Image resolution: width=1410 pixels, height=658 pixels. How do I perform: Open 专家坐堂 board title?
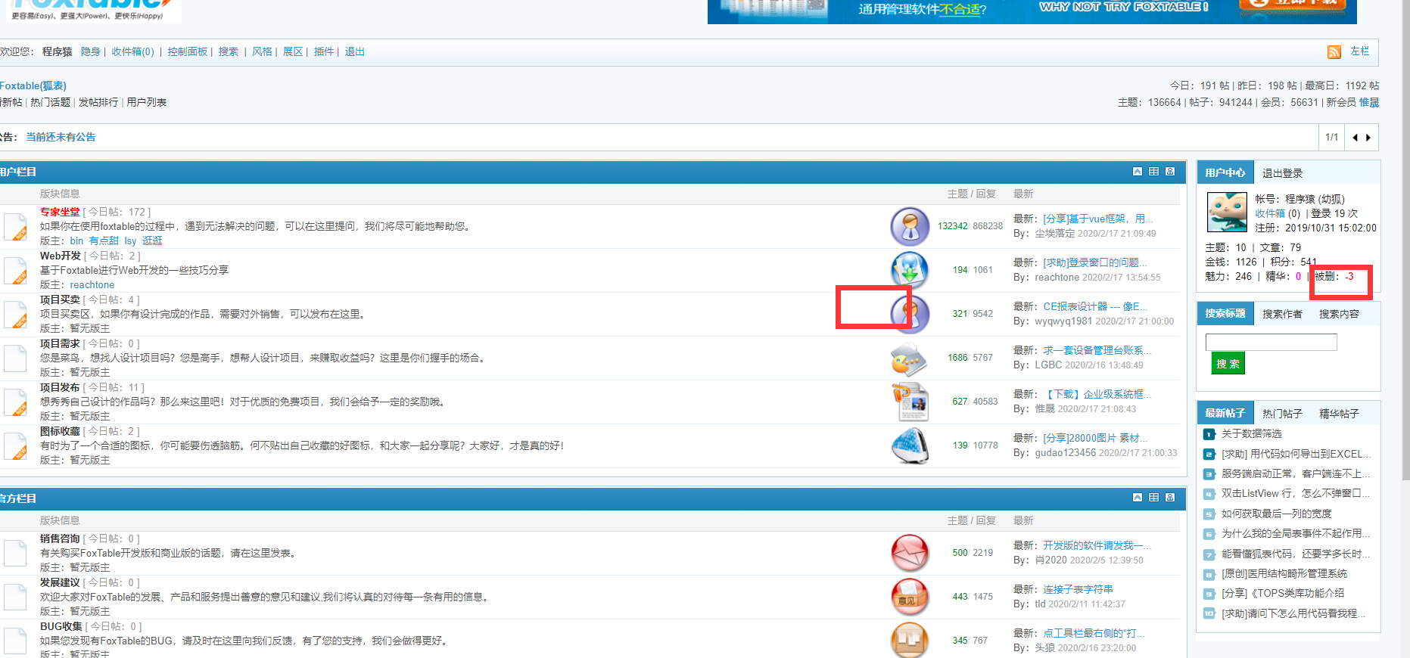pos(60,212)
